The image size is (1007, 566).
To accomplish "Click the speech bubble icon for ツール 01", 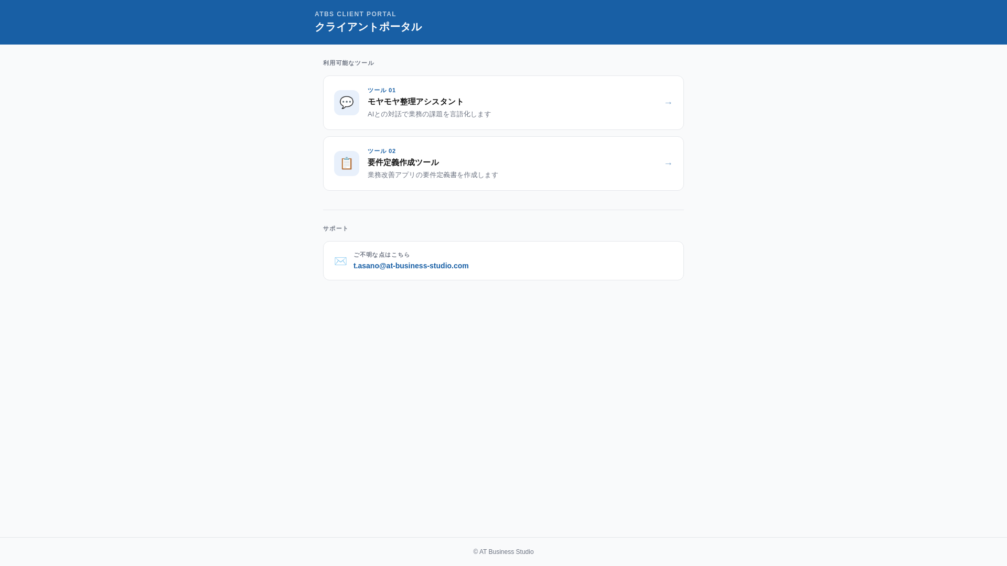I will (347, 103).
